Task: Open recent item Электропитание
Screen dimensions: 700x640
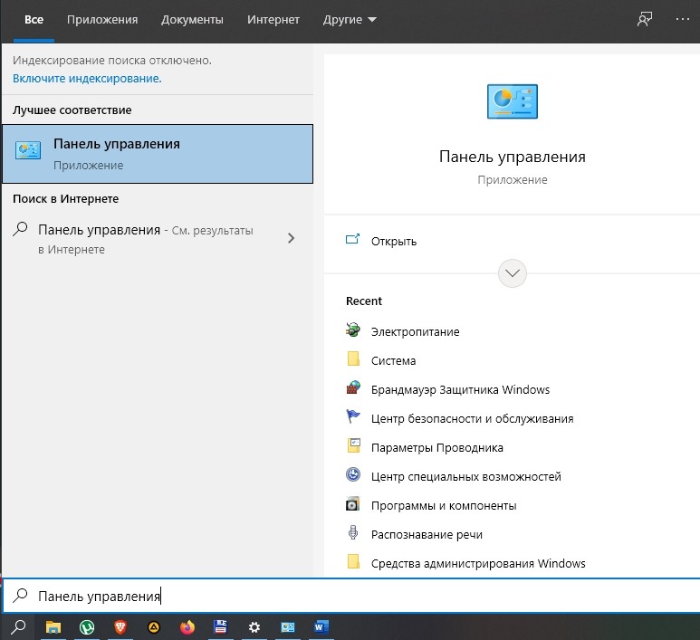Action: coord(415,331)
